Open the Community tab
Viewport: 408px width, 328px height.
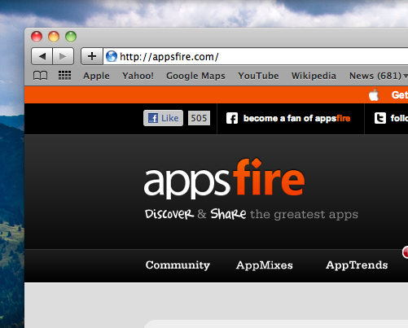click(x=178, y=265)
